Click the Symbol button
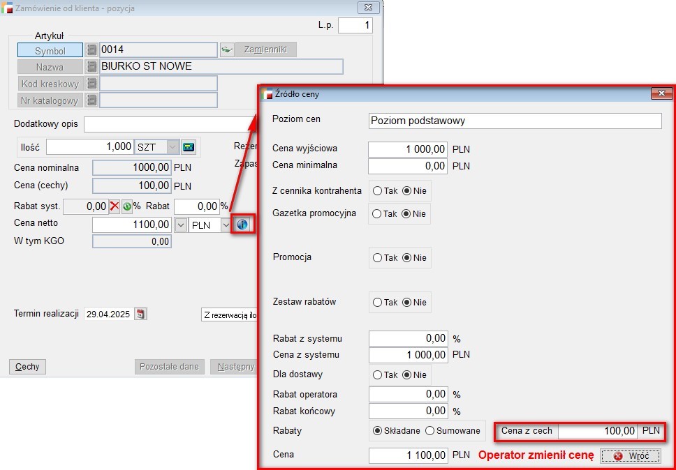 click(50, 50)
